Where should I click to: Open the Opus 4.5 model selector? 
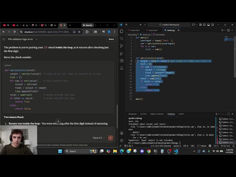99,138
